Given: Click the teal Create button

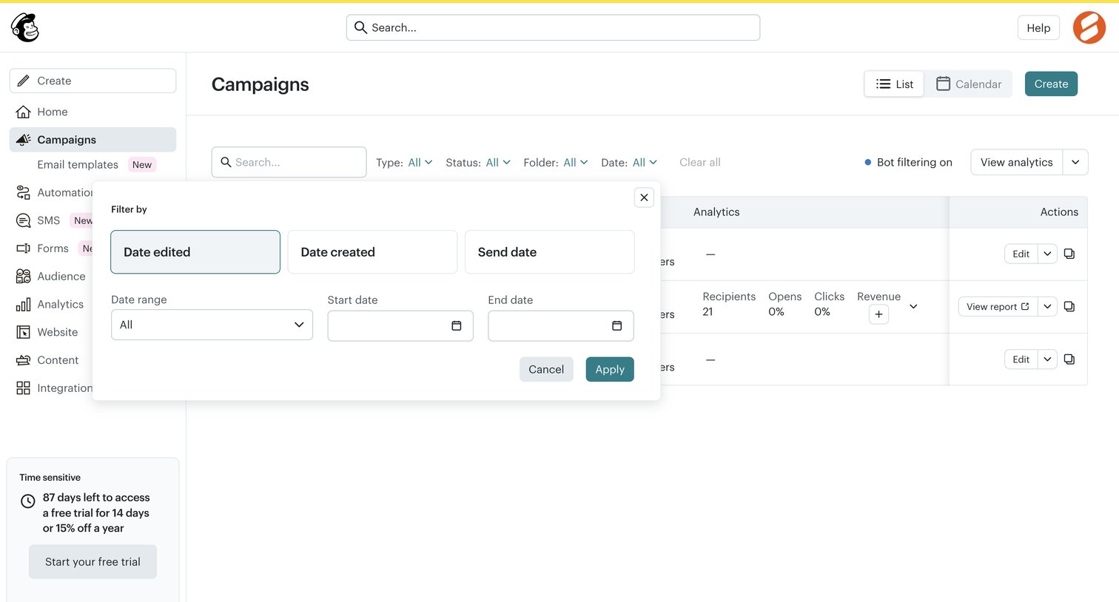Looking at the screenshot, I should [1051, 84].
